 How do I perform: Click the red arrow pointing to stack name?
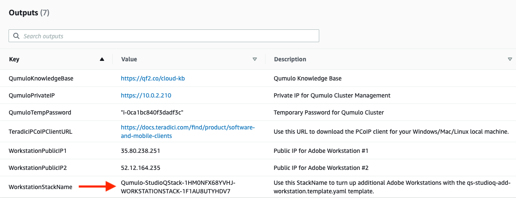[x=98, y=186]
